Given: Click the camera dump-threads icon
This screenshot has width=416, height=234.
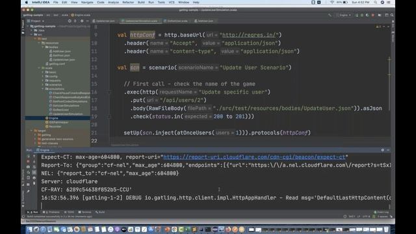Looking at the screenshot, I should coord(28,167).
